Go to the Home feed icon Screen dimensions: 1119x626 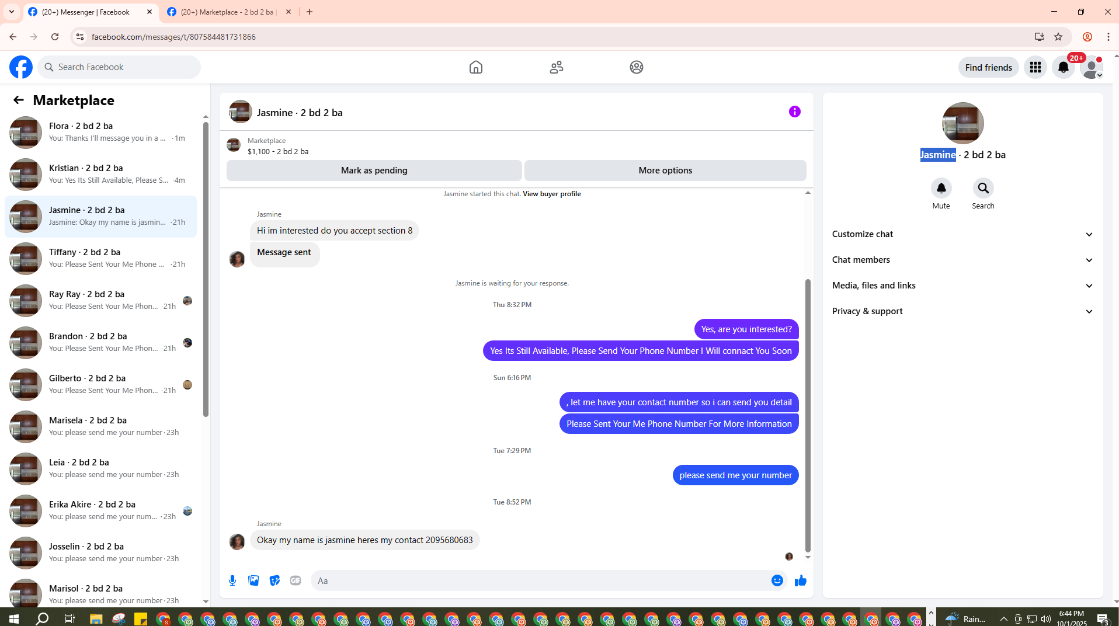[476, 67]
